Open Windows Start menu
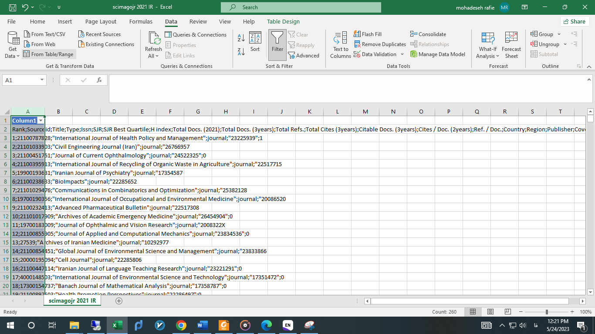Screen dimensions: 595x334 10,325
